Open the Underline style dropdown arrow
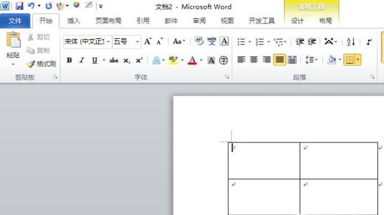The width and height of the screenshot is (384, 215). [x=104, y=60]
